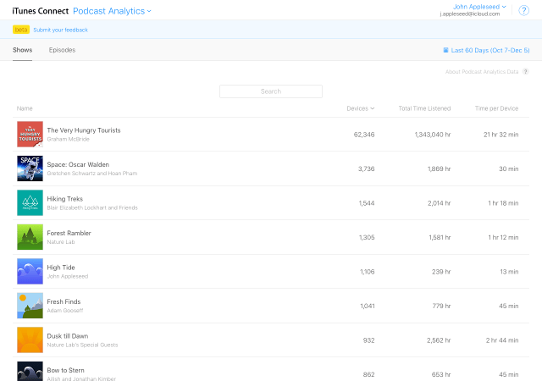542x381 pixels.
Task: Select the Dusk till Dawn orange artwork
Action: [x=30, y=340]
